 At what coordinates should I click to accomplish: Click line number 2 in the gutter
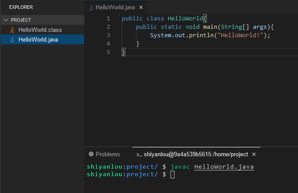click(108, 27)
